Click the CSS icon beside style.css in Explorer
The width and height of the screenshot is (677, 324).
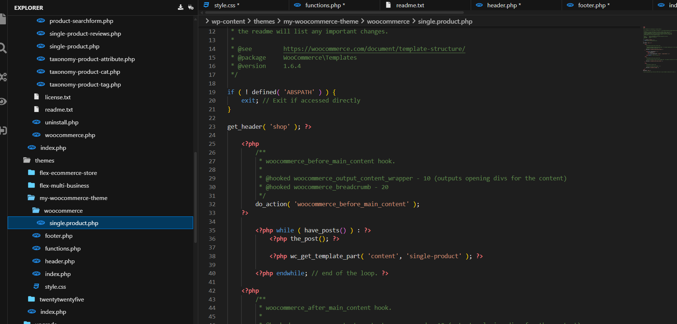tap(36, 286)
